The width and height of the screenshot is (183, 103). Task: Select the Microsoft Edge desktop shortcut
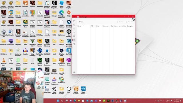click(61, 14)
